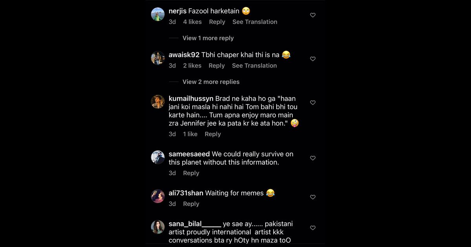Screen dimensions: 471x247
Task: Reply to kumailhussyn's comment
Action: (213, 134)
